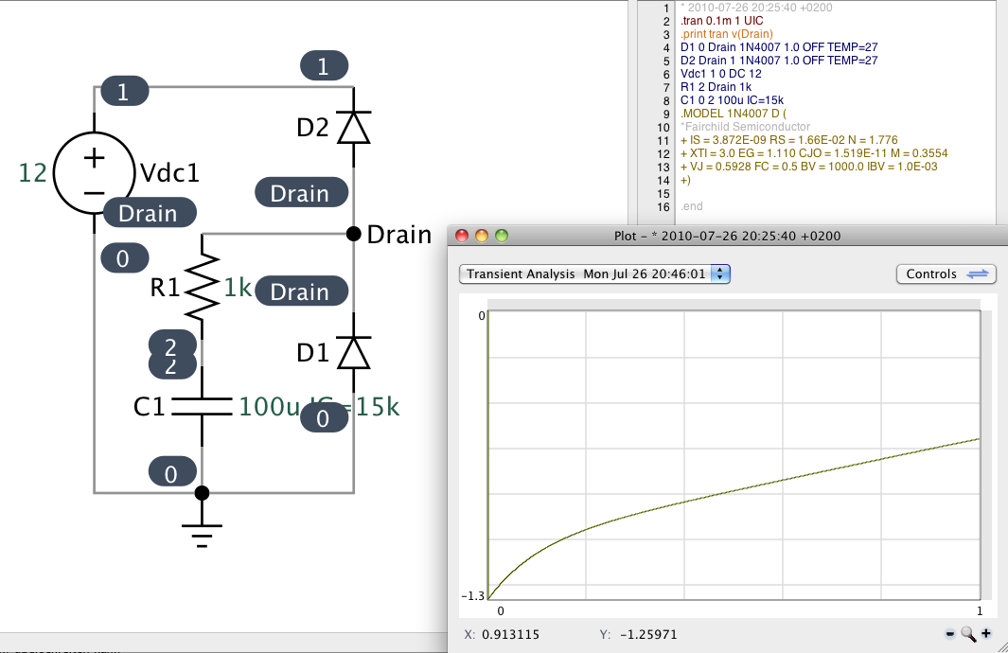Click the plot X coordinate value 0.913115
The height and width of the screenshot is (653, 1008).
(x=510, y=634)
